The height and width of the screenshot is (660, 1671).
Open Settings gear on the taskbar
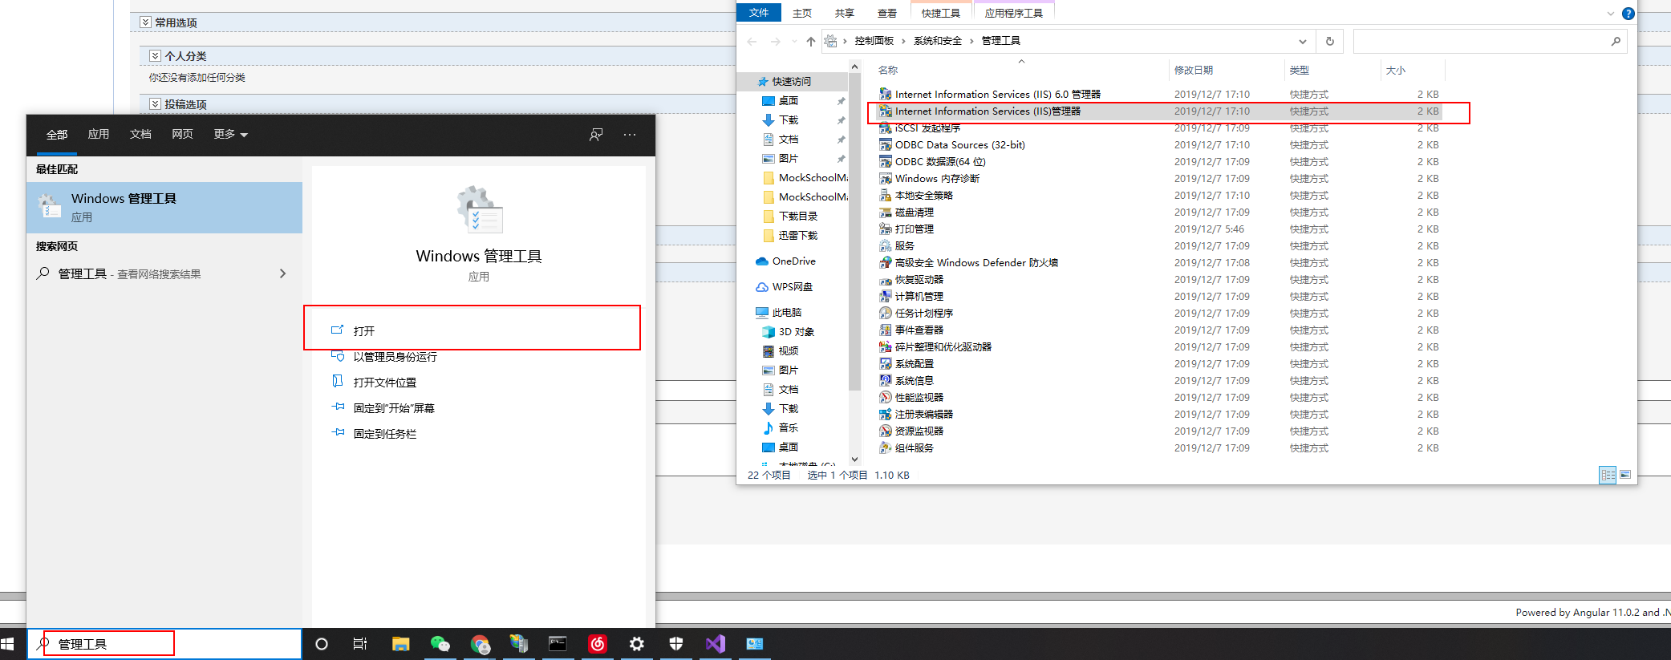(x=637, y=644)
